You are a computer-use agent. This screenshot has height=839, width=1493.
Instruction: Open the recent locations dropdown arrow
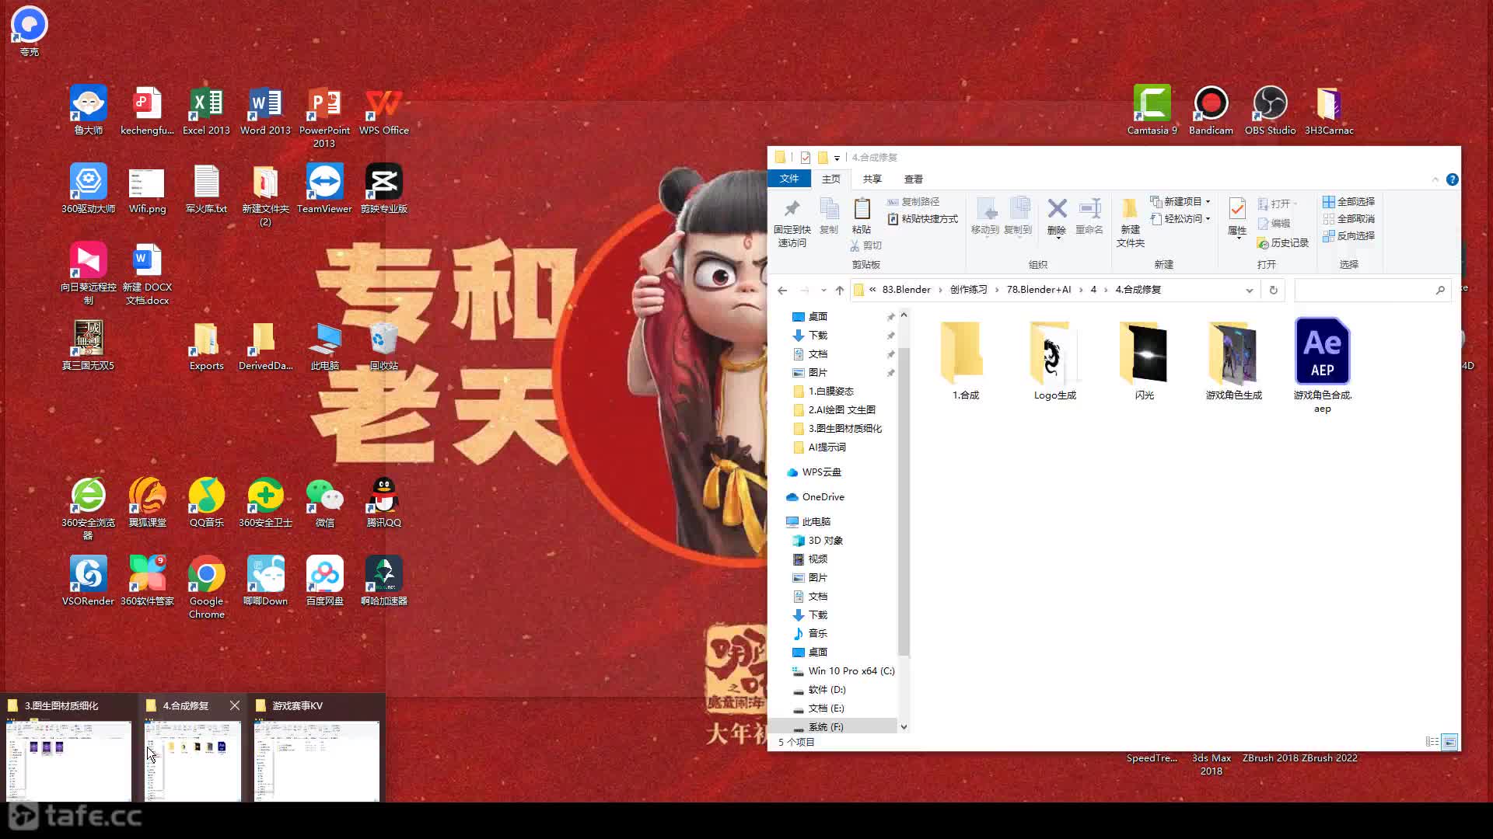pos(823,290)
